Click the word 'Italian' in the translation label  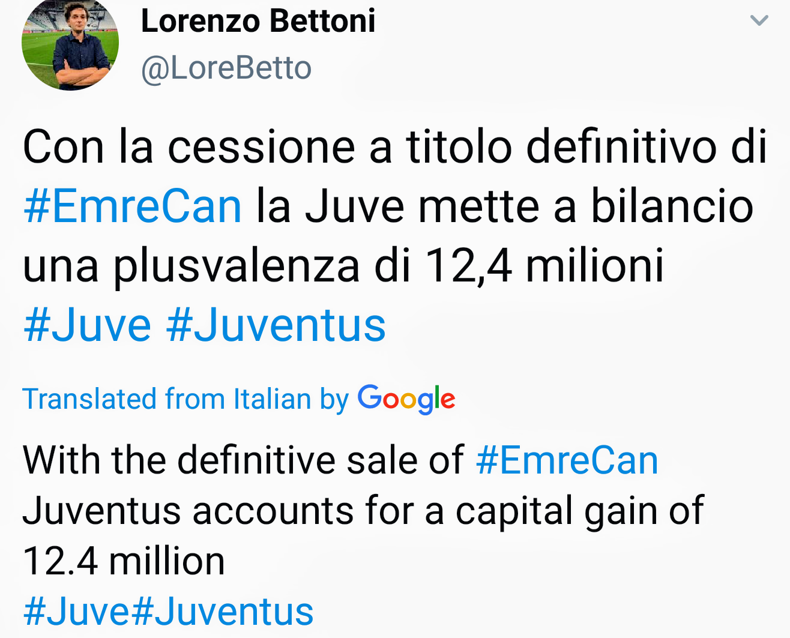(273, 399)
